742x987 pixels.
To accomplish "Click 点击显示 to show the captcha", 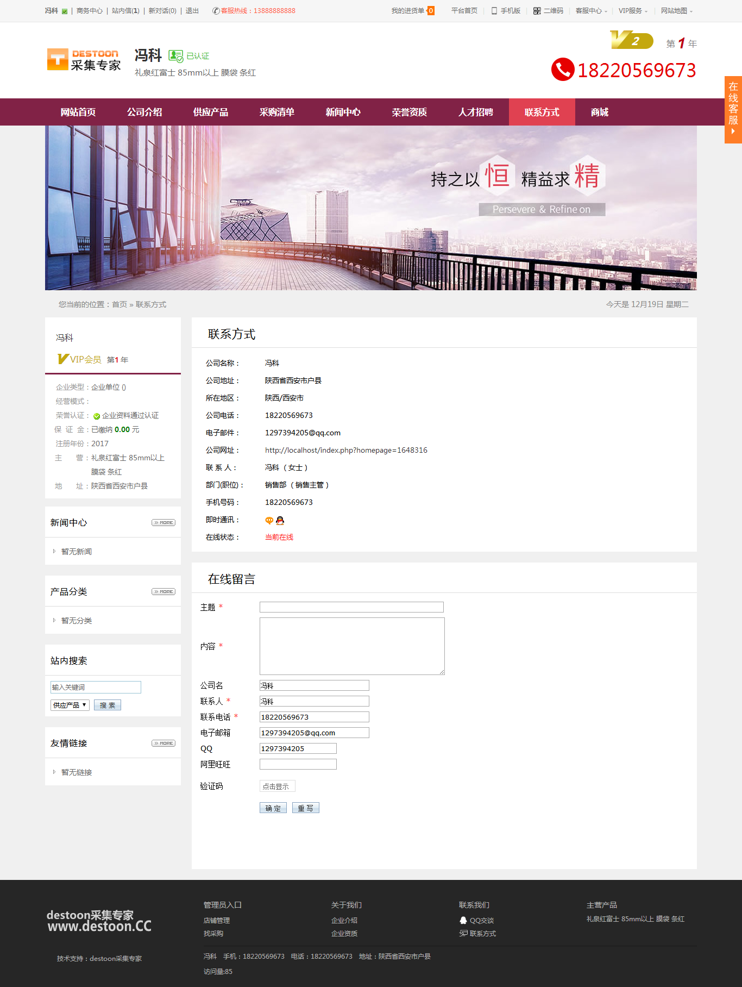I will (x=277, y=786).
